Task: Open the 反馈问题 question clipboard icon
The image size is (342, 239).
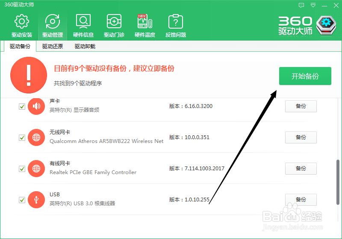Action: pyautogui.click(x=176, y=21)
